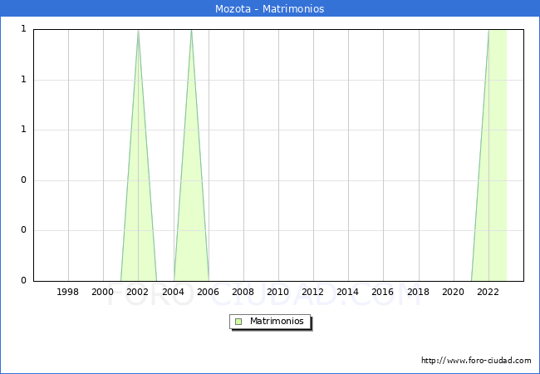Click the 2022 x-axis label
The height and width of the screenshot is (374, 540).
(x=488, y=292)
